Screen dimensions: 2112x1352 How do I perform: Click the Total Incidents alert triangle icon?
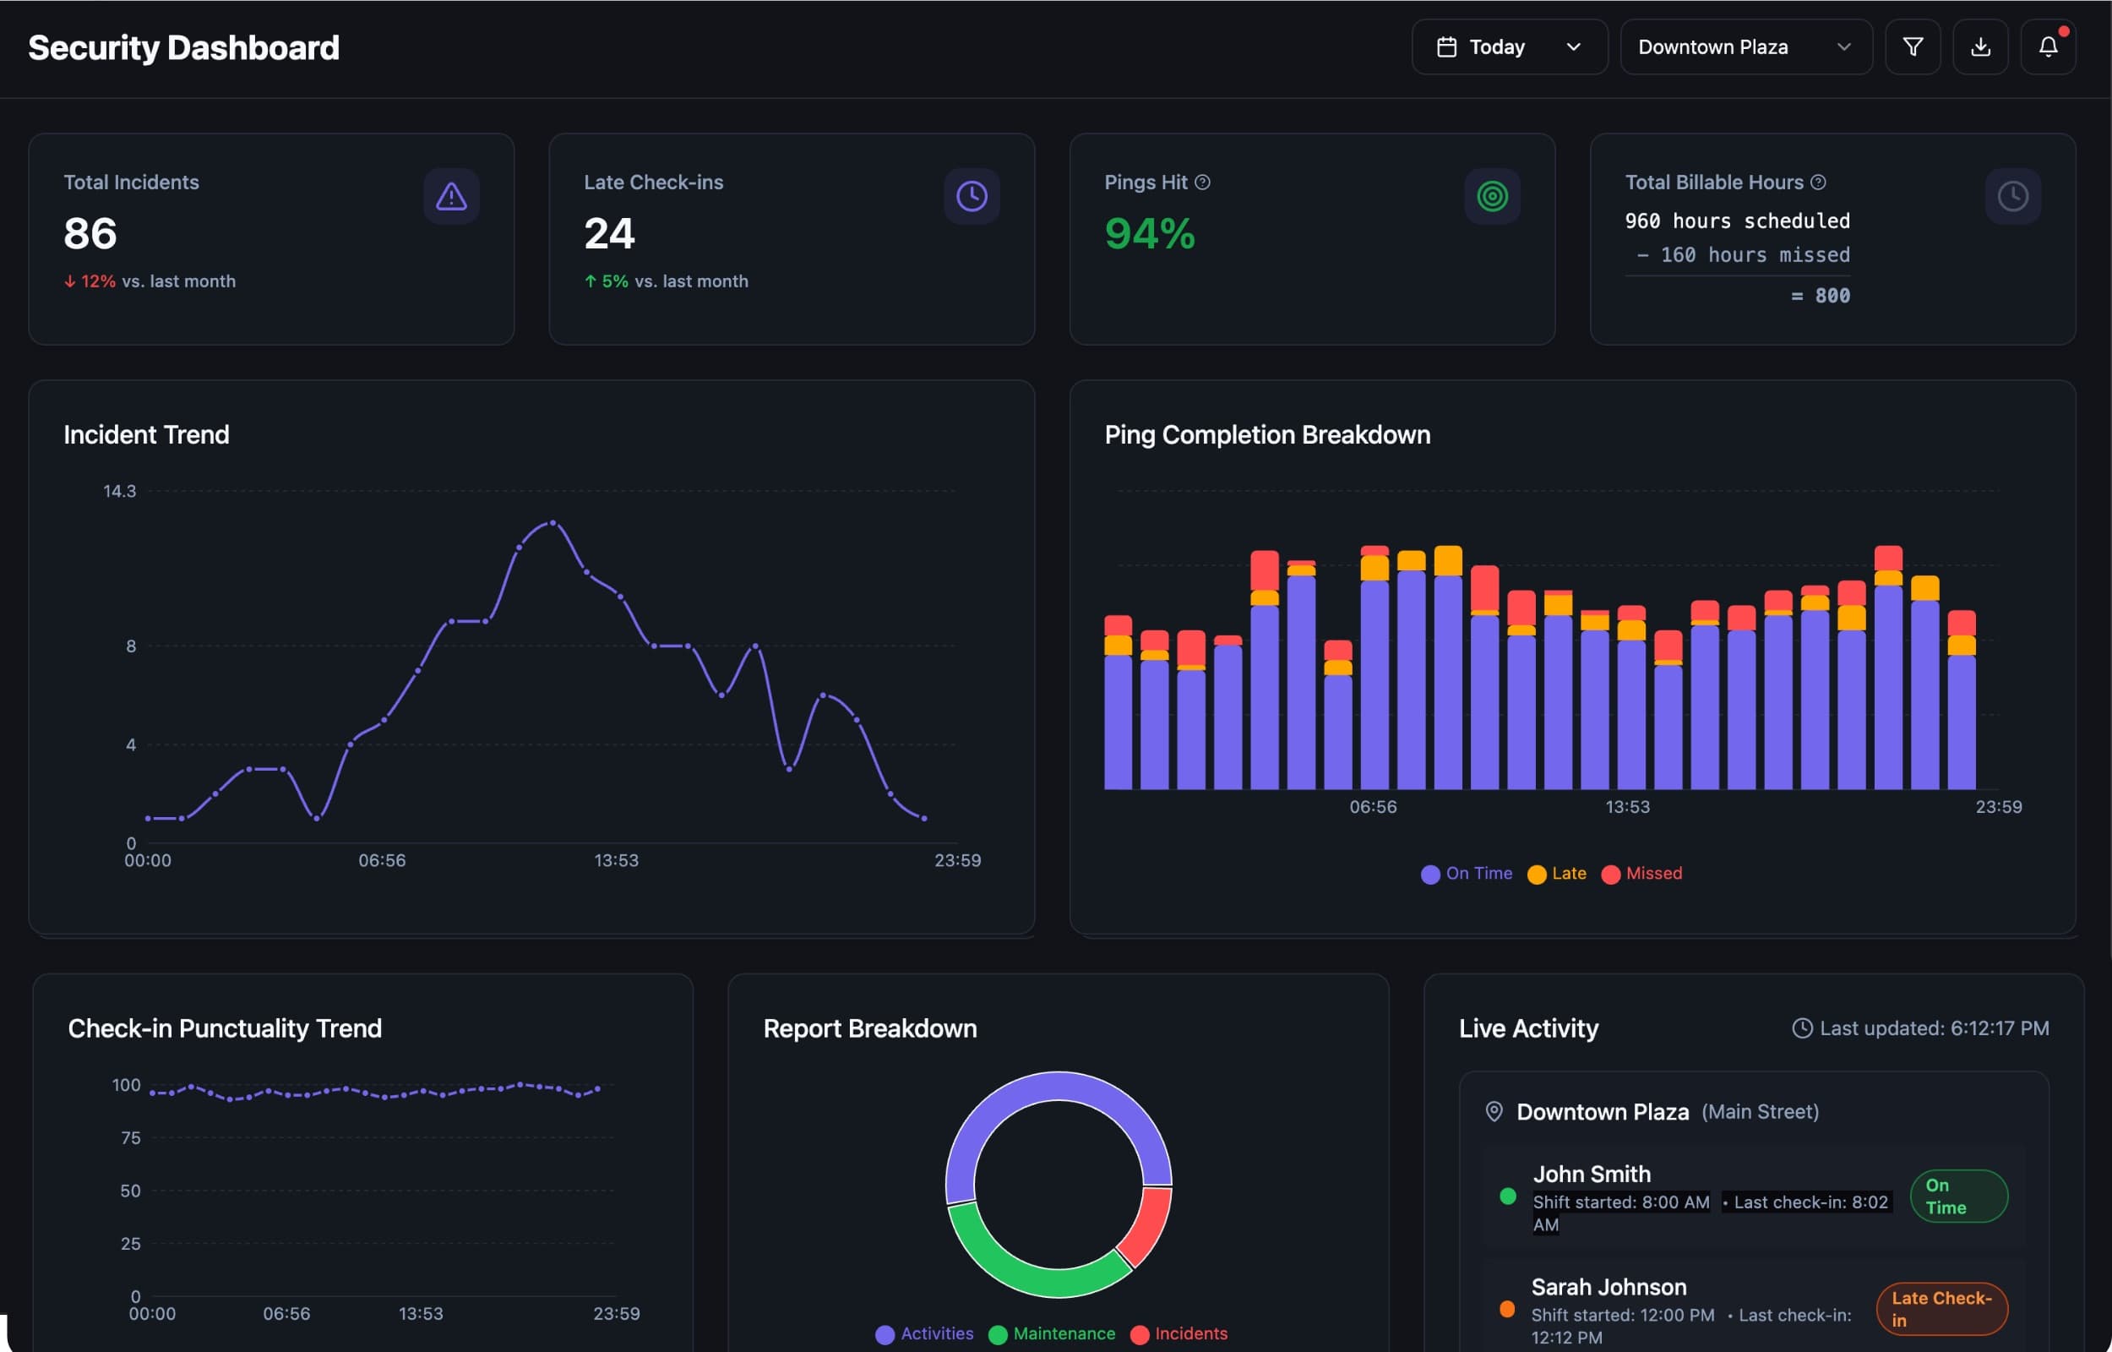(x=451, y=195)
